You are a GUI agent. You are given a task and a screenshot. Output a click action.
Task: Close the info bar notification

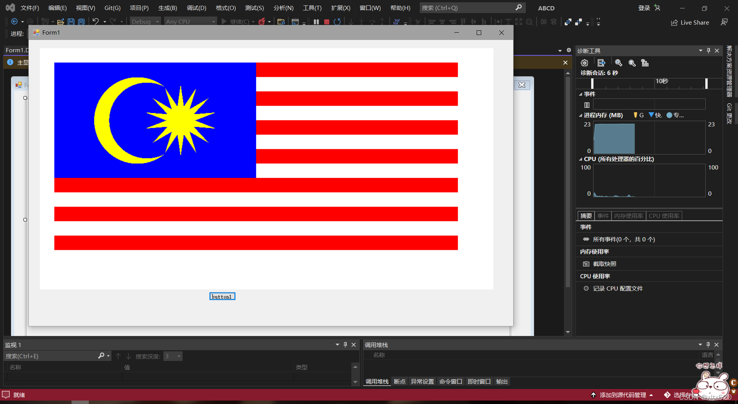(x=565, y=63)
